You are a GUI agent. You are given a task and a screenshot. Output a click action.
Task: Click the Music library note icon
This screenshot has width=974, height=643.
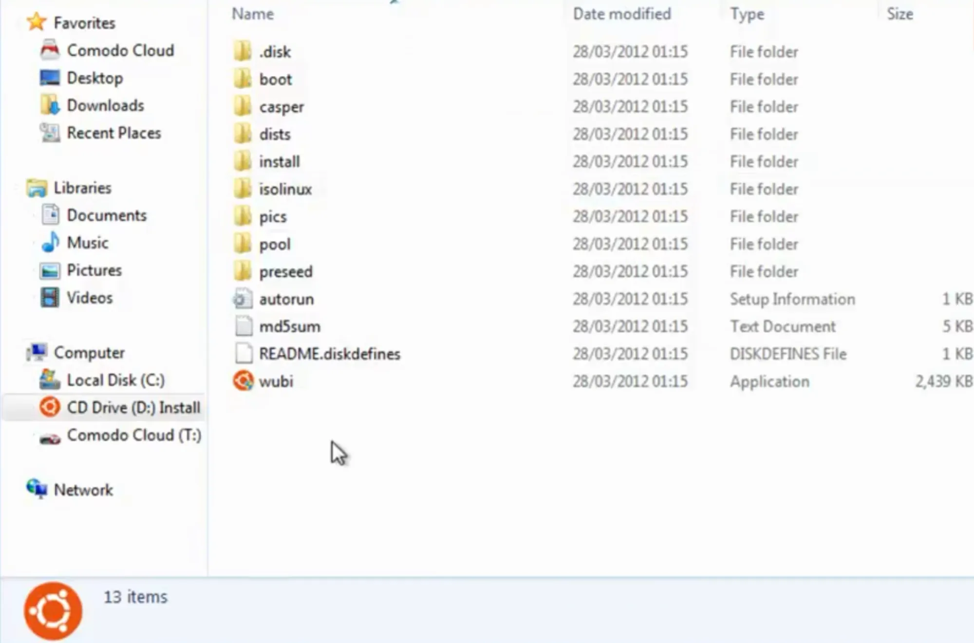click(50, 243)
